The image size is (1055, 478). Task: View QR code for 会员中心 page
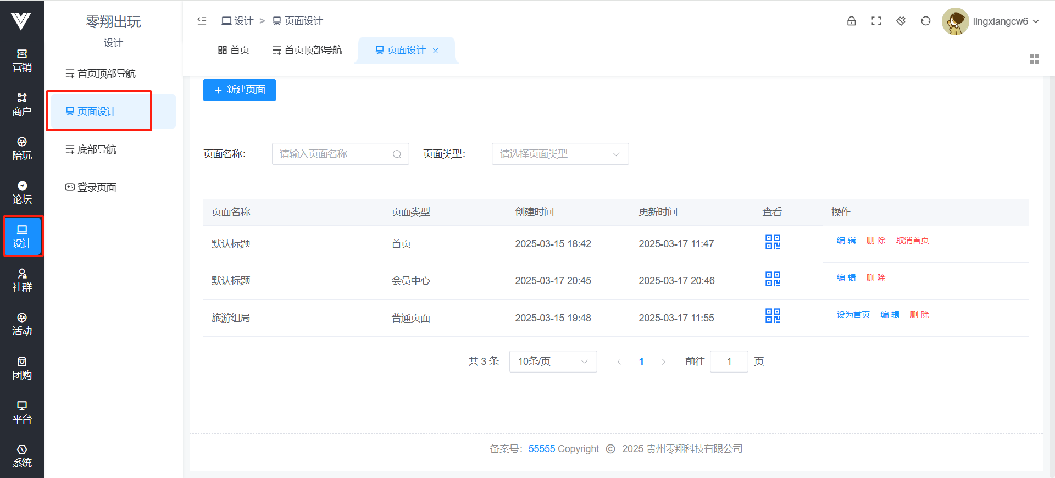pos(773,279)
